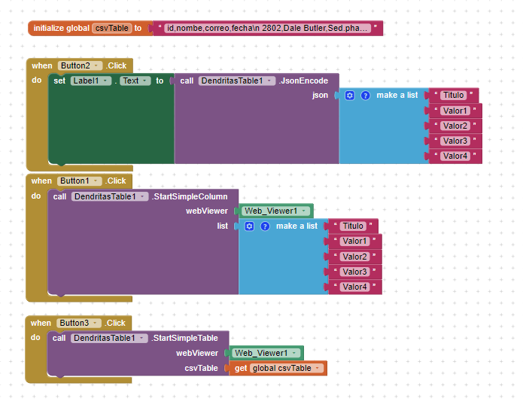Viewport: 523px width, 401px height.
Task: Click the help question mark on the StartSimpleColumn list
Action: click(265, 226)
